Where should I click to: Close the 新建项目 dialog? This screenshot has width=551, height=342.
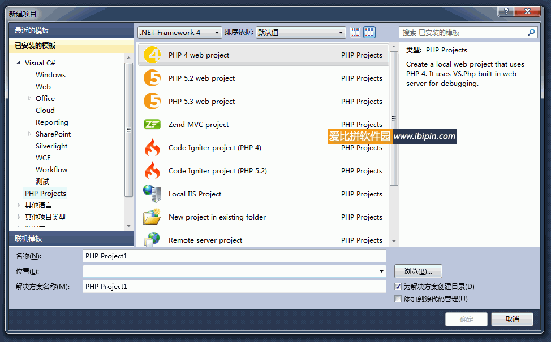tap(527, 11)
